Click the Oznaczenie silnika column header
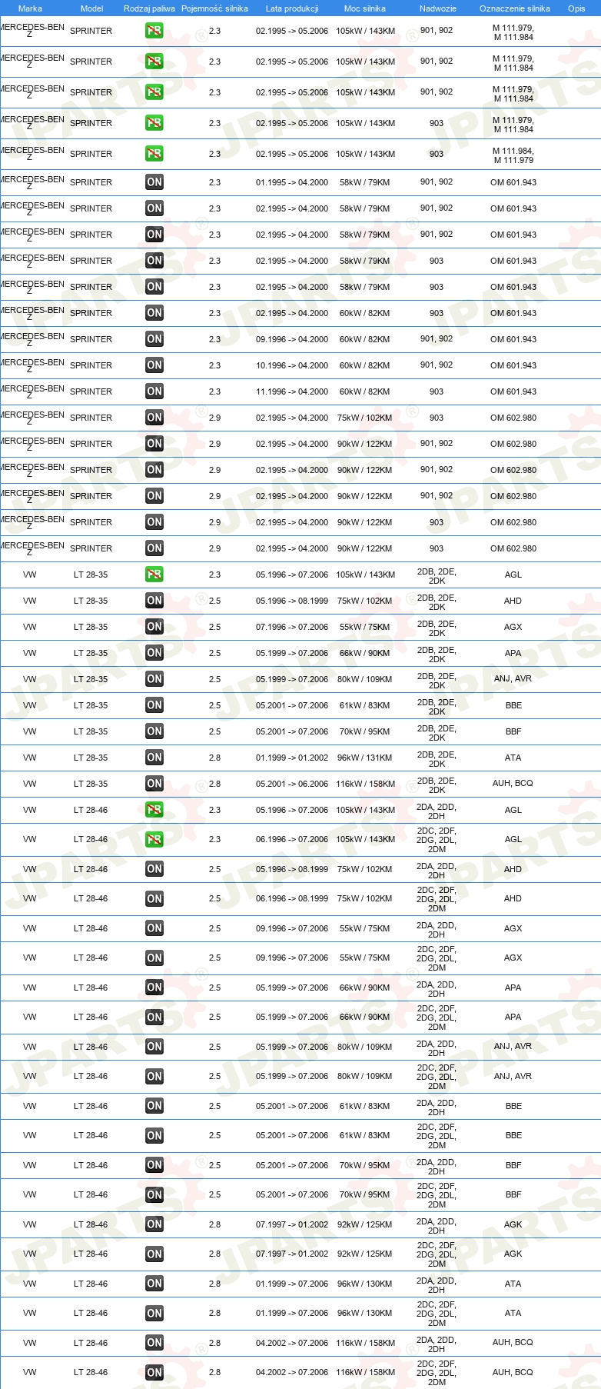This screenshot has width=601, height=1389. [x=514, y=8]
